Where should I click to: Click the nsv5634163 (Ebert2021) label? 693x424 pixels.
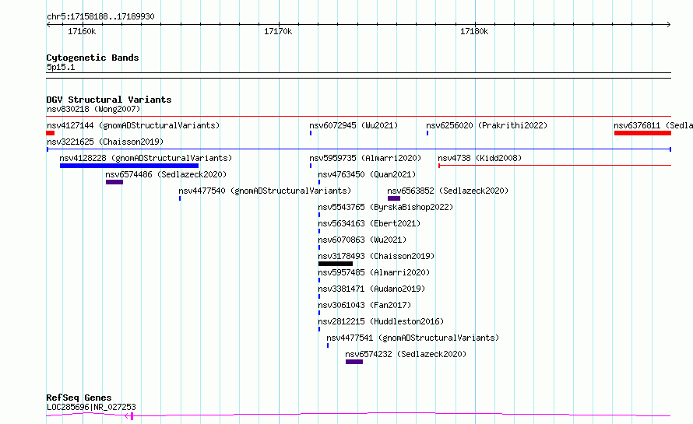pyautogui.click(x=369, y=223)
